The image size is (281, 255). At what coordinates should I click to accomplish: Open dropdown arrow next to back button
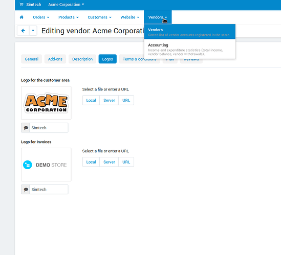33,31
